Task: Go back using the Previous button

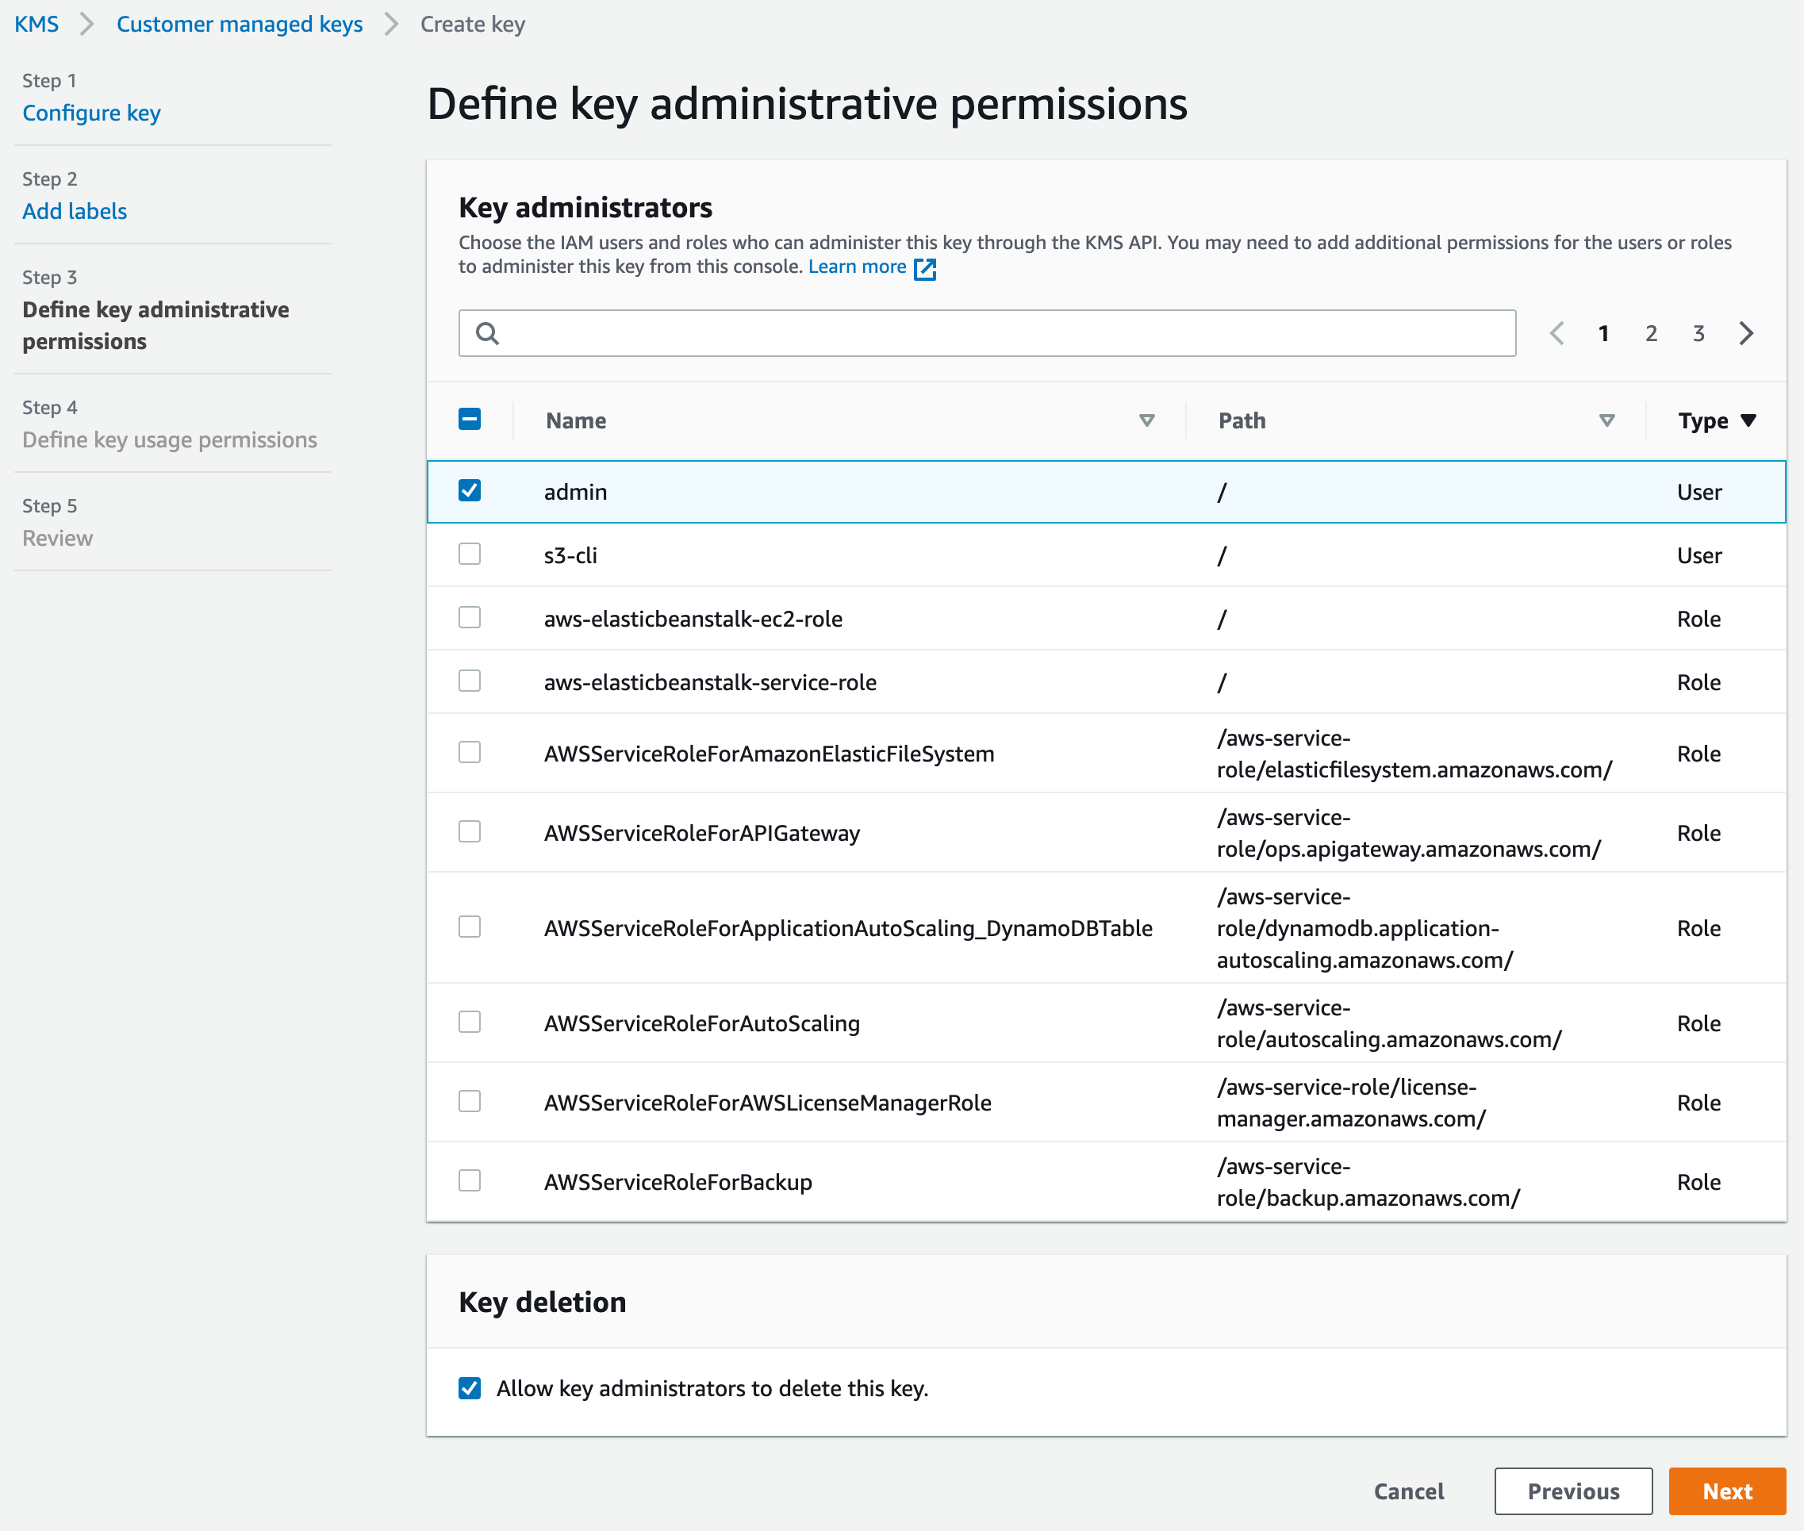Action: [x=1573, y=1491]
